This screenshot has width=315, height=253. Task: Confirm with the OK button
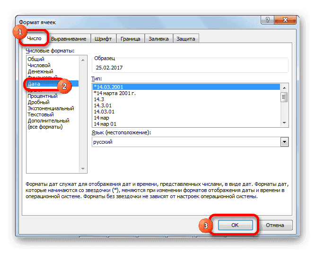(x=235, y=225)
